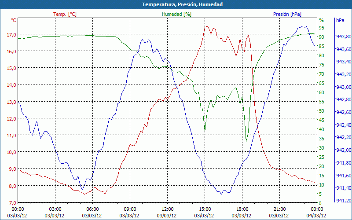The height and width of the screenshot is (220, 352).
Task: Click the 50 humidity axis value
Action: pos(322,111)
